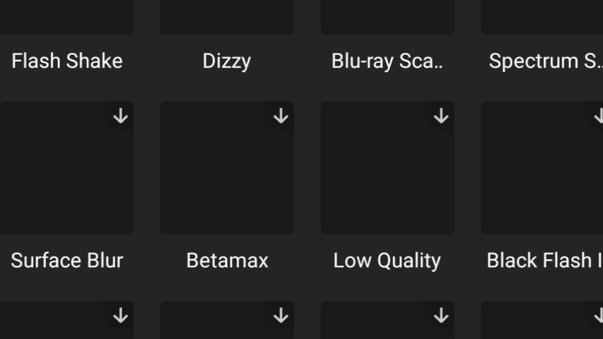This screenshot has height=339, width=603.
Task: Click the Black Flash download arrow
Action: [598, 116]
